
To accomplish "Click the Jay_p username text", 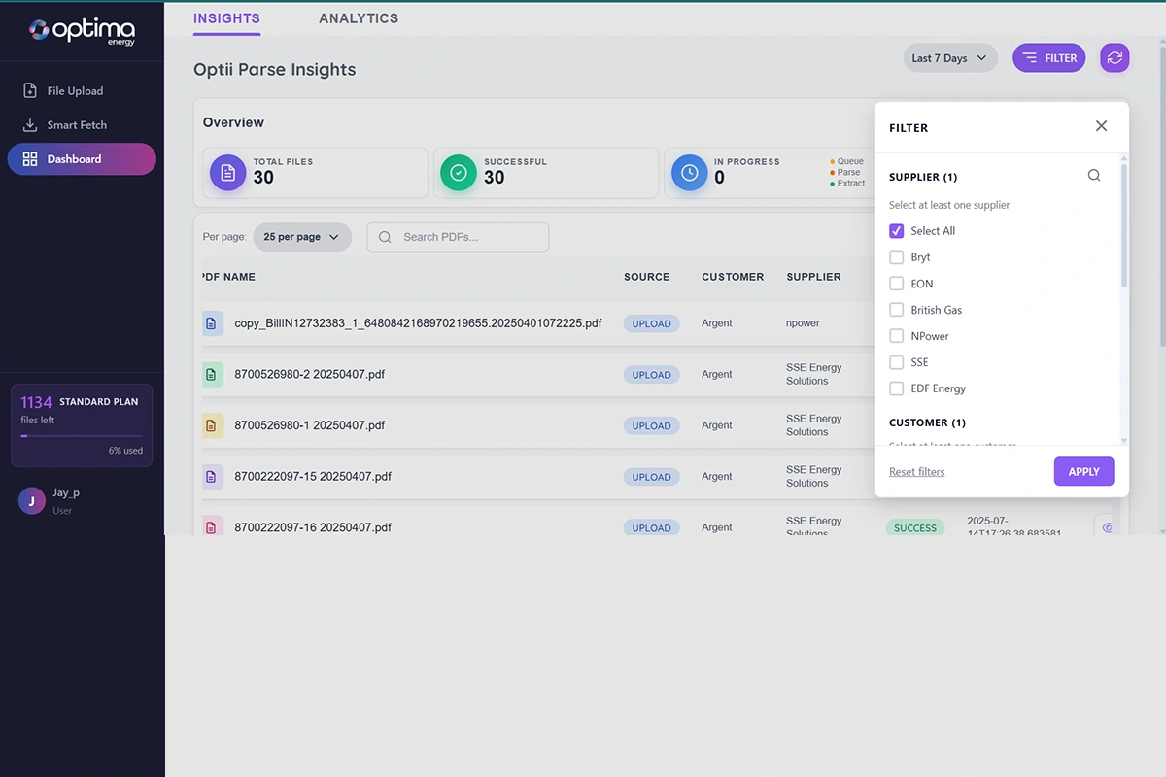I will pyautogui.click(x=66, y=493).
